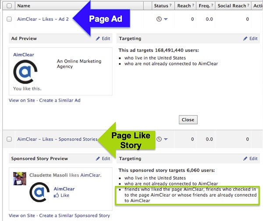Tick the select-all checkbox in Name header
Viewport: 263px width, 221px height.
point(9,6)
